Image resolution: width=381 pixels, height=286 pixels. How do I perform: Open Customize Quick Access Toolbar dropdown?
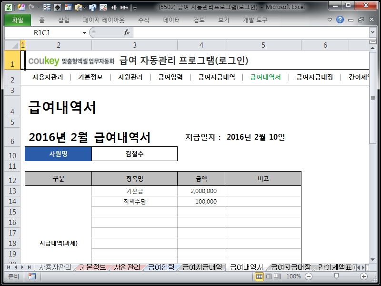click(135, 8)
